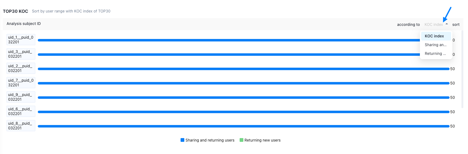This screenshot has width=468, height=154.
Task: Select the uid_1__puid_032201 subject label
Action: click(21, 40)
